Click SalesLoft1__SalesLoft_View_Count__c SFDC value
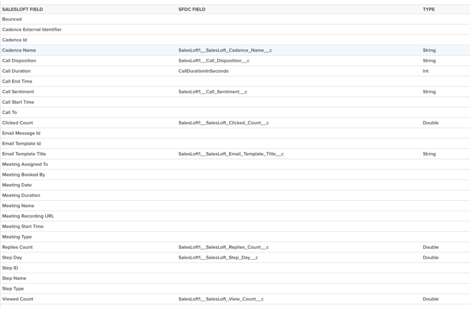Viewport: 470px width, 309px height. point(221,299)
